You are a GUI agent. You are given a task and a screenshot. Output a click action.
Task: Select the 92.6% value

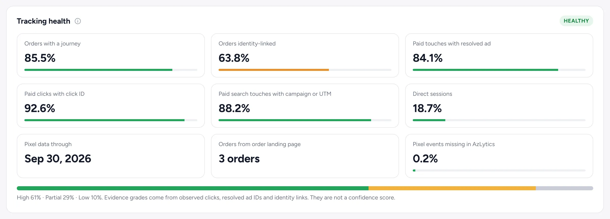click(x=40, y=108)
